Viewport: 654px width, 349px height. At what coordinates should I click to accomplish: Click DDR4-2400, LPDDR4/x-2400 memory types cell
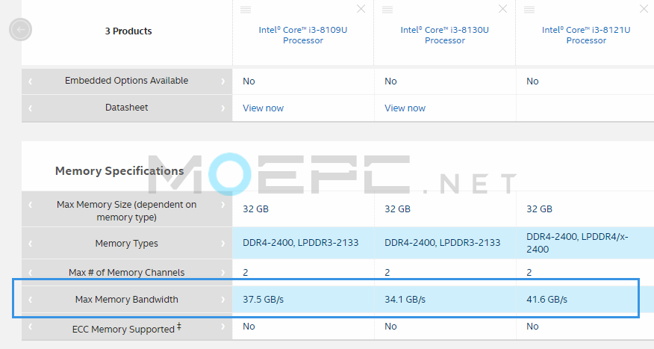coord(577,243)
